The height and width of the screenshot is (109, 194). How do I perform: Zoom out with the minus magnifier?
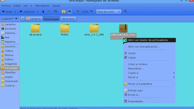pyautogui.click(x=78, y=12)
